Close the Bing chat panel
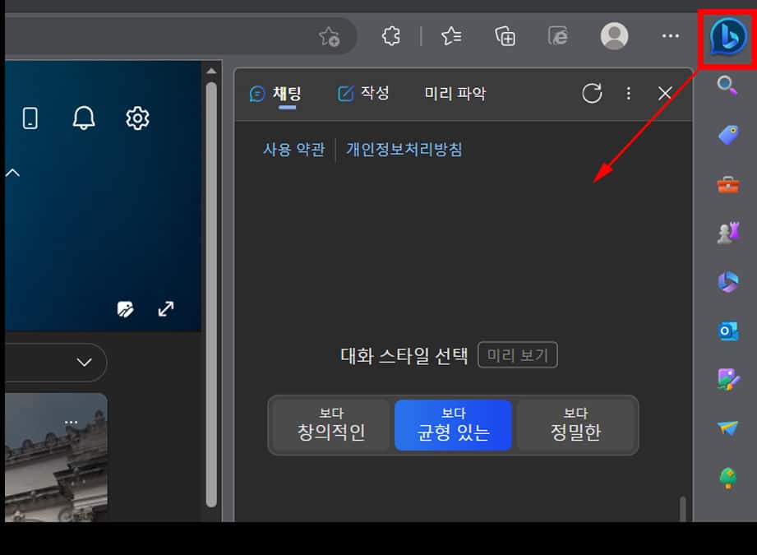 click(665, 93)
